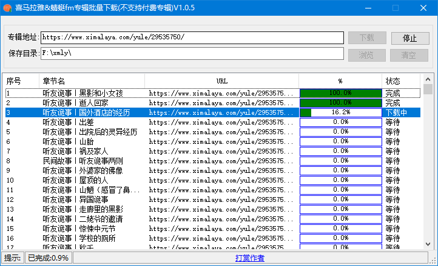Viewport: 438px width, 266px height.
Task: Click the 保存目录 save path field
Action: pyautogui.click(x=192, y=53)
